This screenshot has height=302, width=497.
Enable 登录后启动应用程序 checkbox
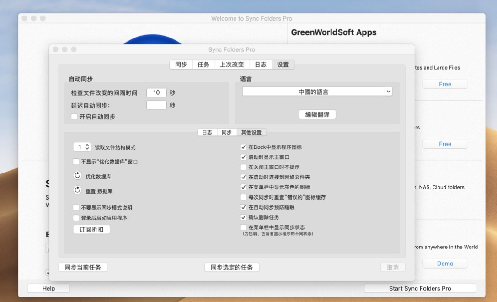point(76,218)
